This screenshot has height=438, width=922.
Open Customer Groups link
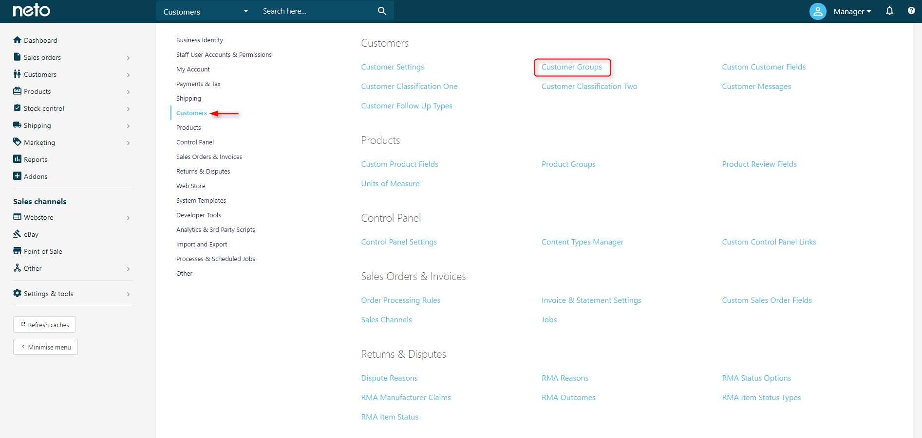(572, 67)
